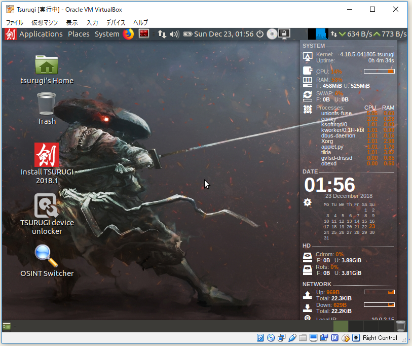The width and height of the screenshot is (412, 346).
Task: Click the blue system monitor graph applet
Action: point(318,34)
